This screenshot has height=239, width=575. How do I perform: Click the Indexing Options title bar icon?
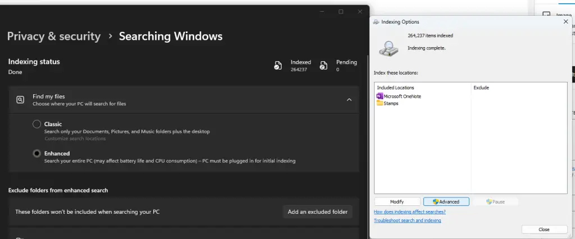(x=376, y=22)
